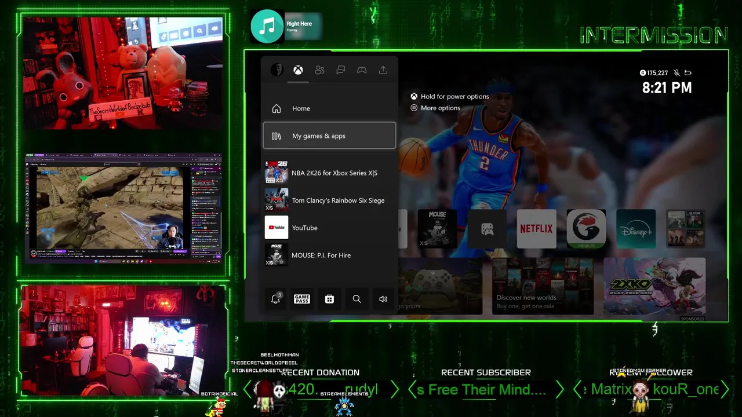
Task: Click the RECENT DONATION label
Action: coord(320,372)
